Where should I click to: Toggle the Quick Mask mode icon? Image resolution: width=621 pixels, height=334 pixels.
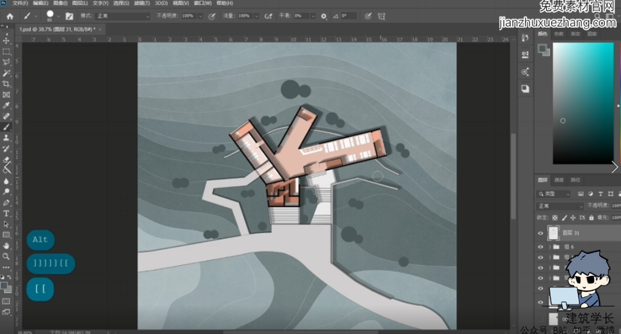[x=6, y=301]
